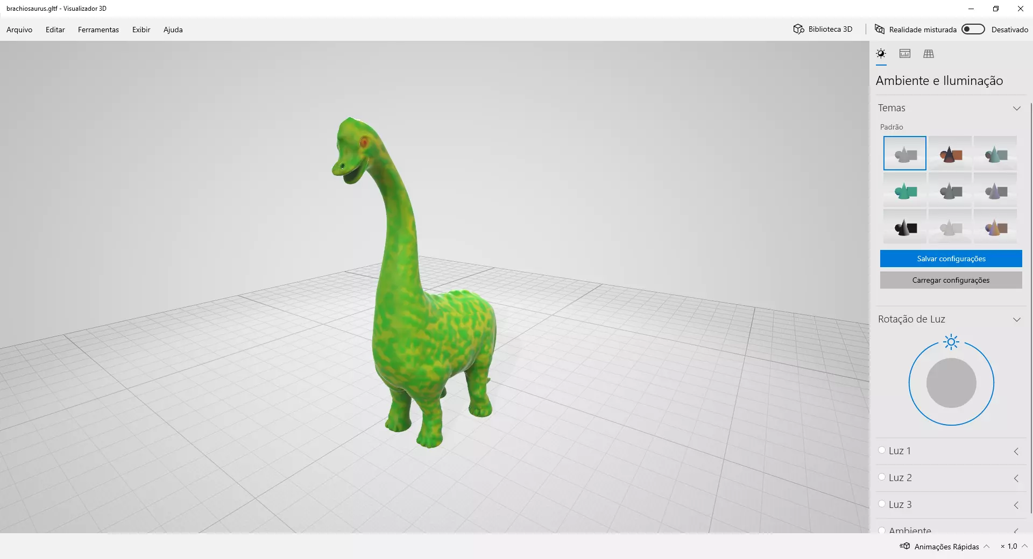Select the gold and brown shapes theme
Image resolution: width=1033 pixels, height=559 pixels.
995,226
